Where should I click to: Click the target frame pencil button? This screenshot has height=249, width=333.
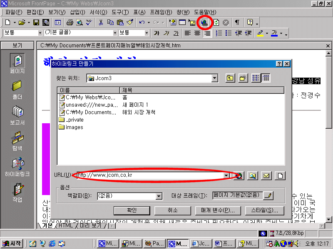pyautogui.click(x=268, y=195)
